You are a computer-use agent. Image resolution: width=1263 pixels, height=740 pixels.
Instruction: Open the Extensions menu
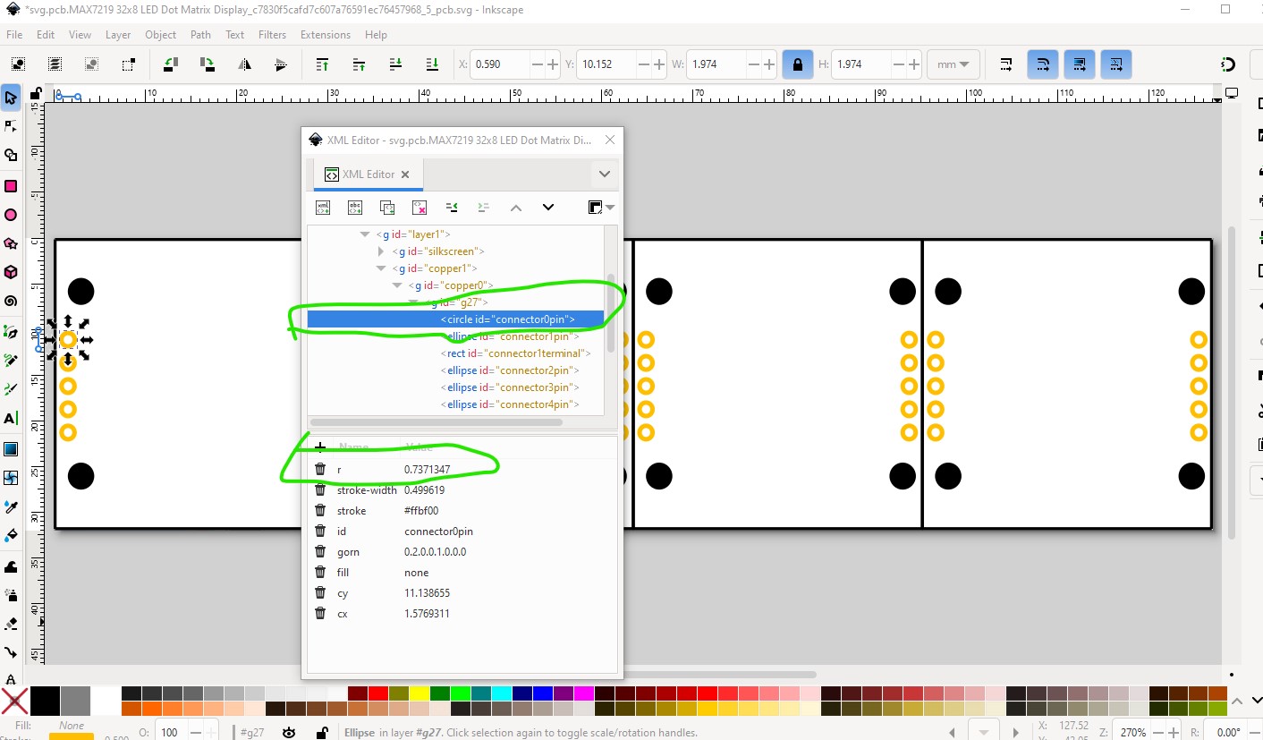click(x=325, y=35)
